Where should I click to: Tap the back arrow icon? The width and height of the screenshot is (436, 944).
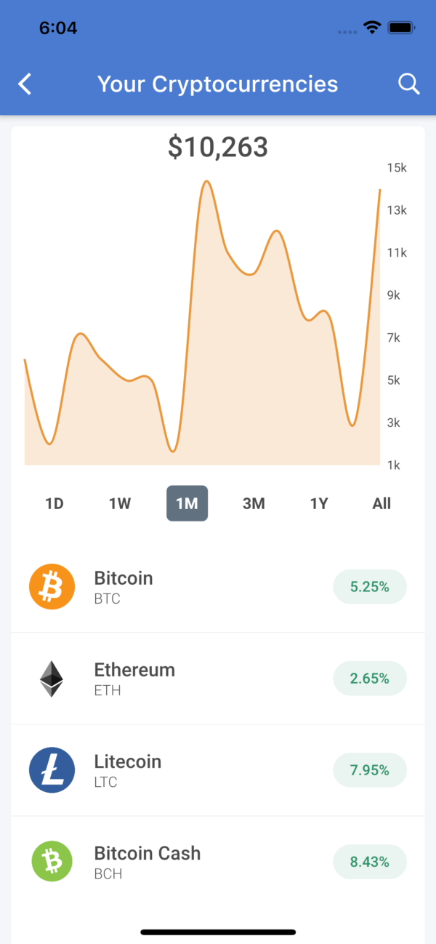click(x=25, y=84)
